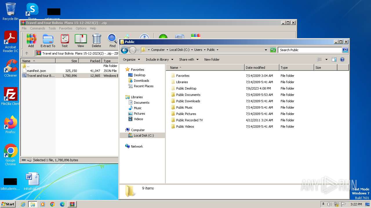Viewport: 371px width, 208px height.
Task: Click the Extract To icon in WinRAR
Action: [48, 40]
